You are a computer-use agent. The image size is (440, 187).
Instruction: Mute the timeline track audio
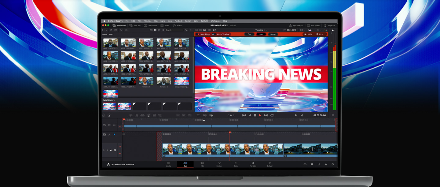click(x=111, y=150)
